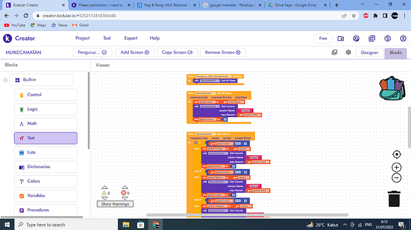Screen dimensions: 411x230
Task: Open the account profile icon in the header
Action: click(x=403, y=39)
